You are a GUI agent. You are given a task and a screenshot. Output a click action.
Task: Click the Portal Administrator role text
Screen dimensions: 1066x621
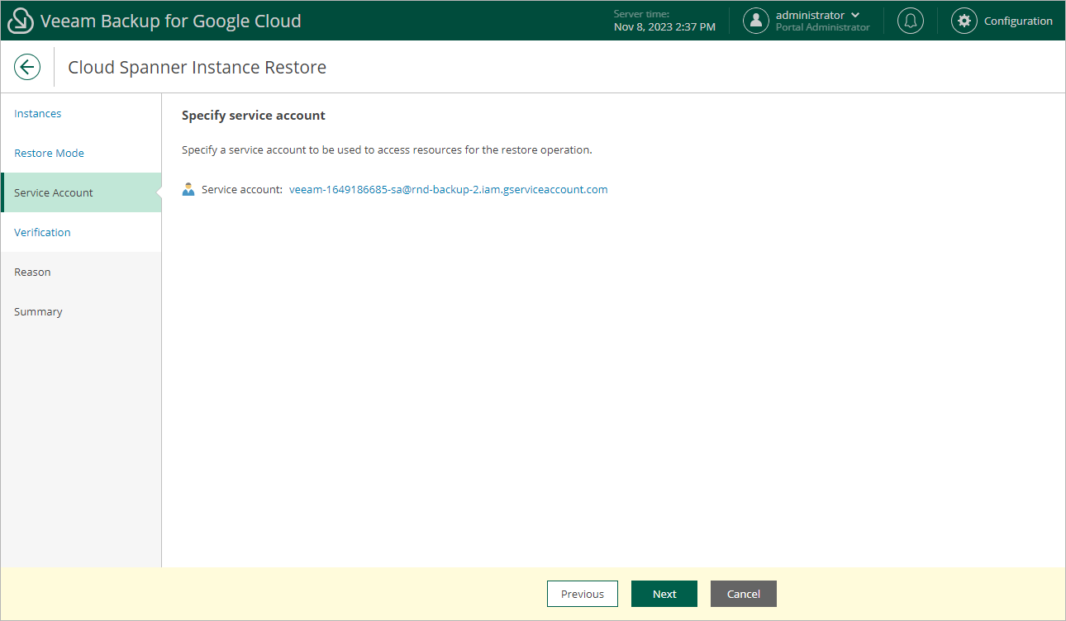[823, 27]
